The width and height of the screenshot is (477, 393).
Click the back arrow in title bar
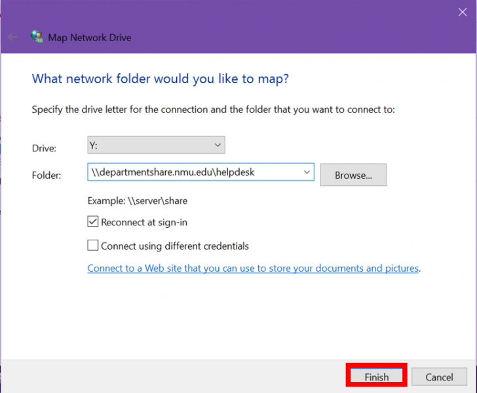[12, 37]
